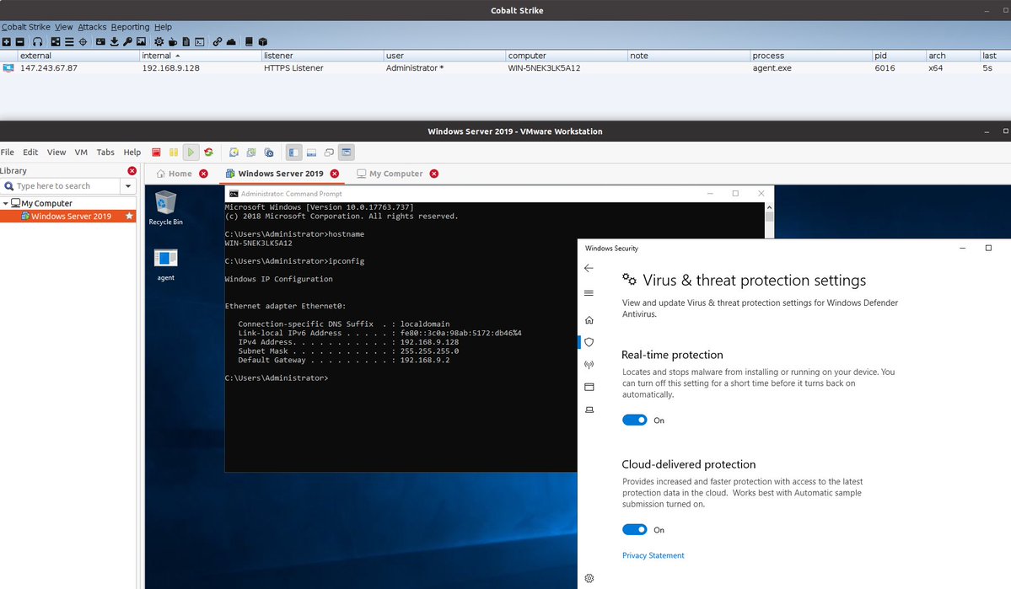The height and width of the screenshot is (589, 1011).
Task: Open Windows Security settings gear
Action: pyautogui.click(x=589, y=579)
